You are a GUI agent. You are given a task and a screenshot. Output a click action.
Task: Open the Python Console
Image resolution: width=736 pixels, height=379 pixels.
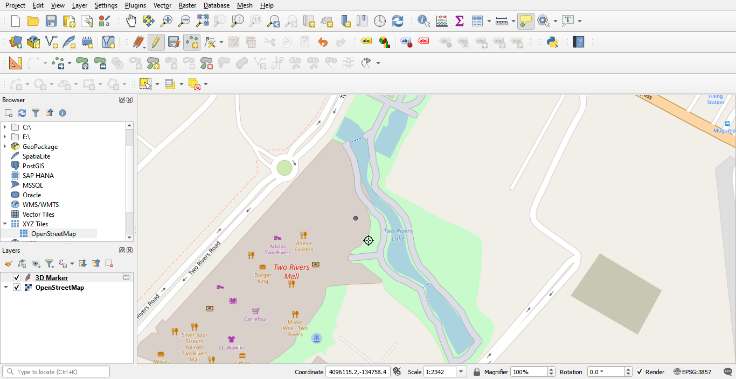tap(552, 42)
